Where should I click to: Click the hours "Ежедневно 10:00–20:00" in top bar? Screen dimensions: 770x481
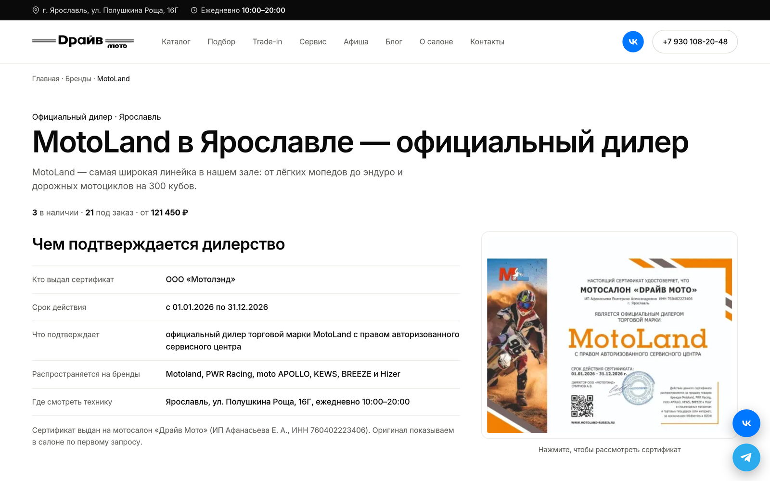243,10
